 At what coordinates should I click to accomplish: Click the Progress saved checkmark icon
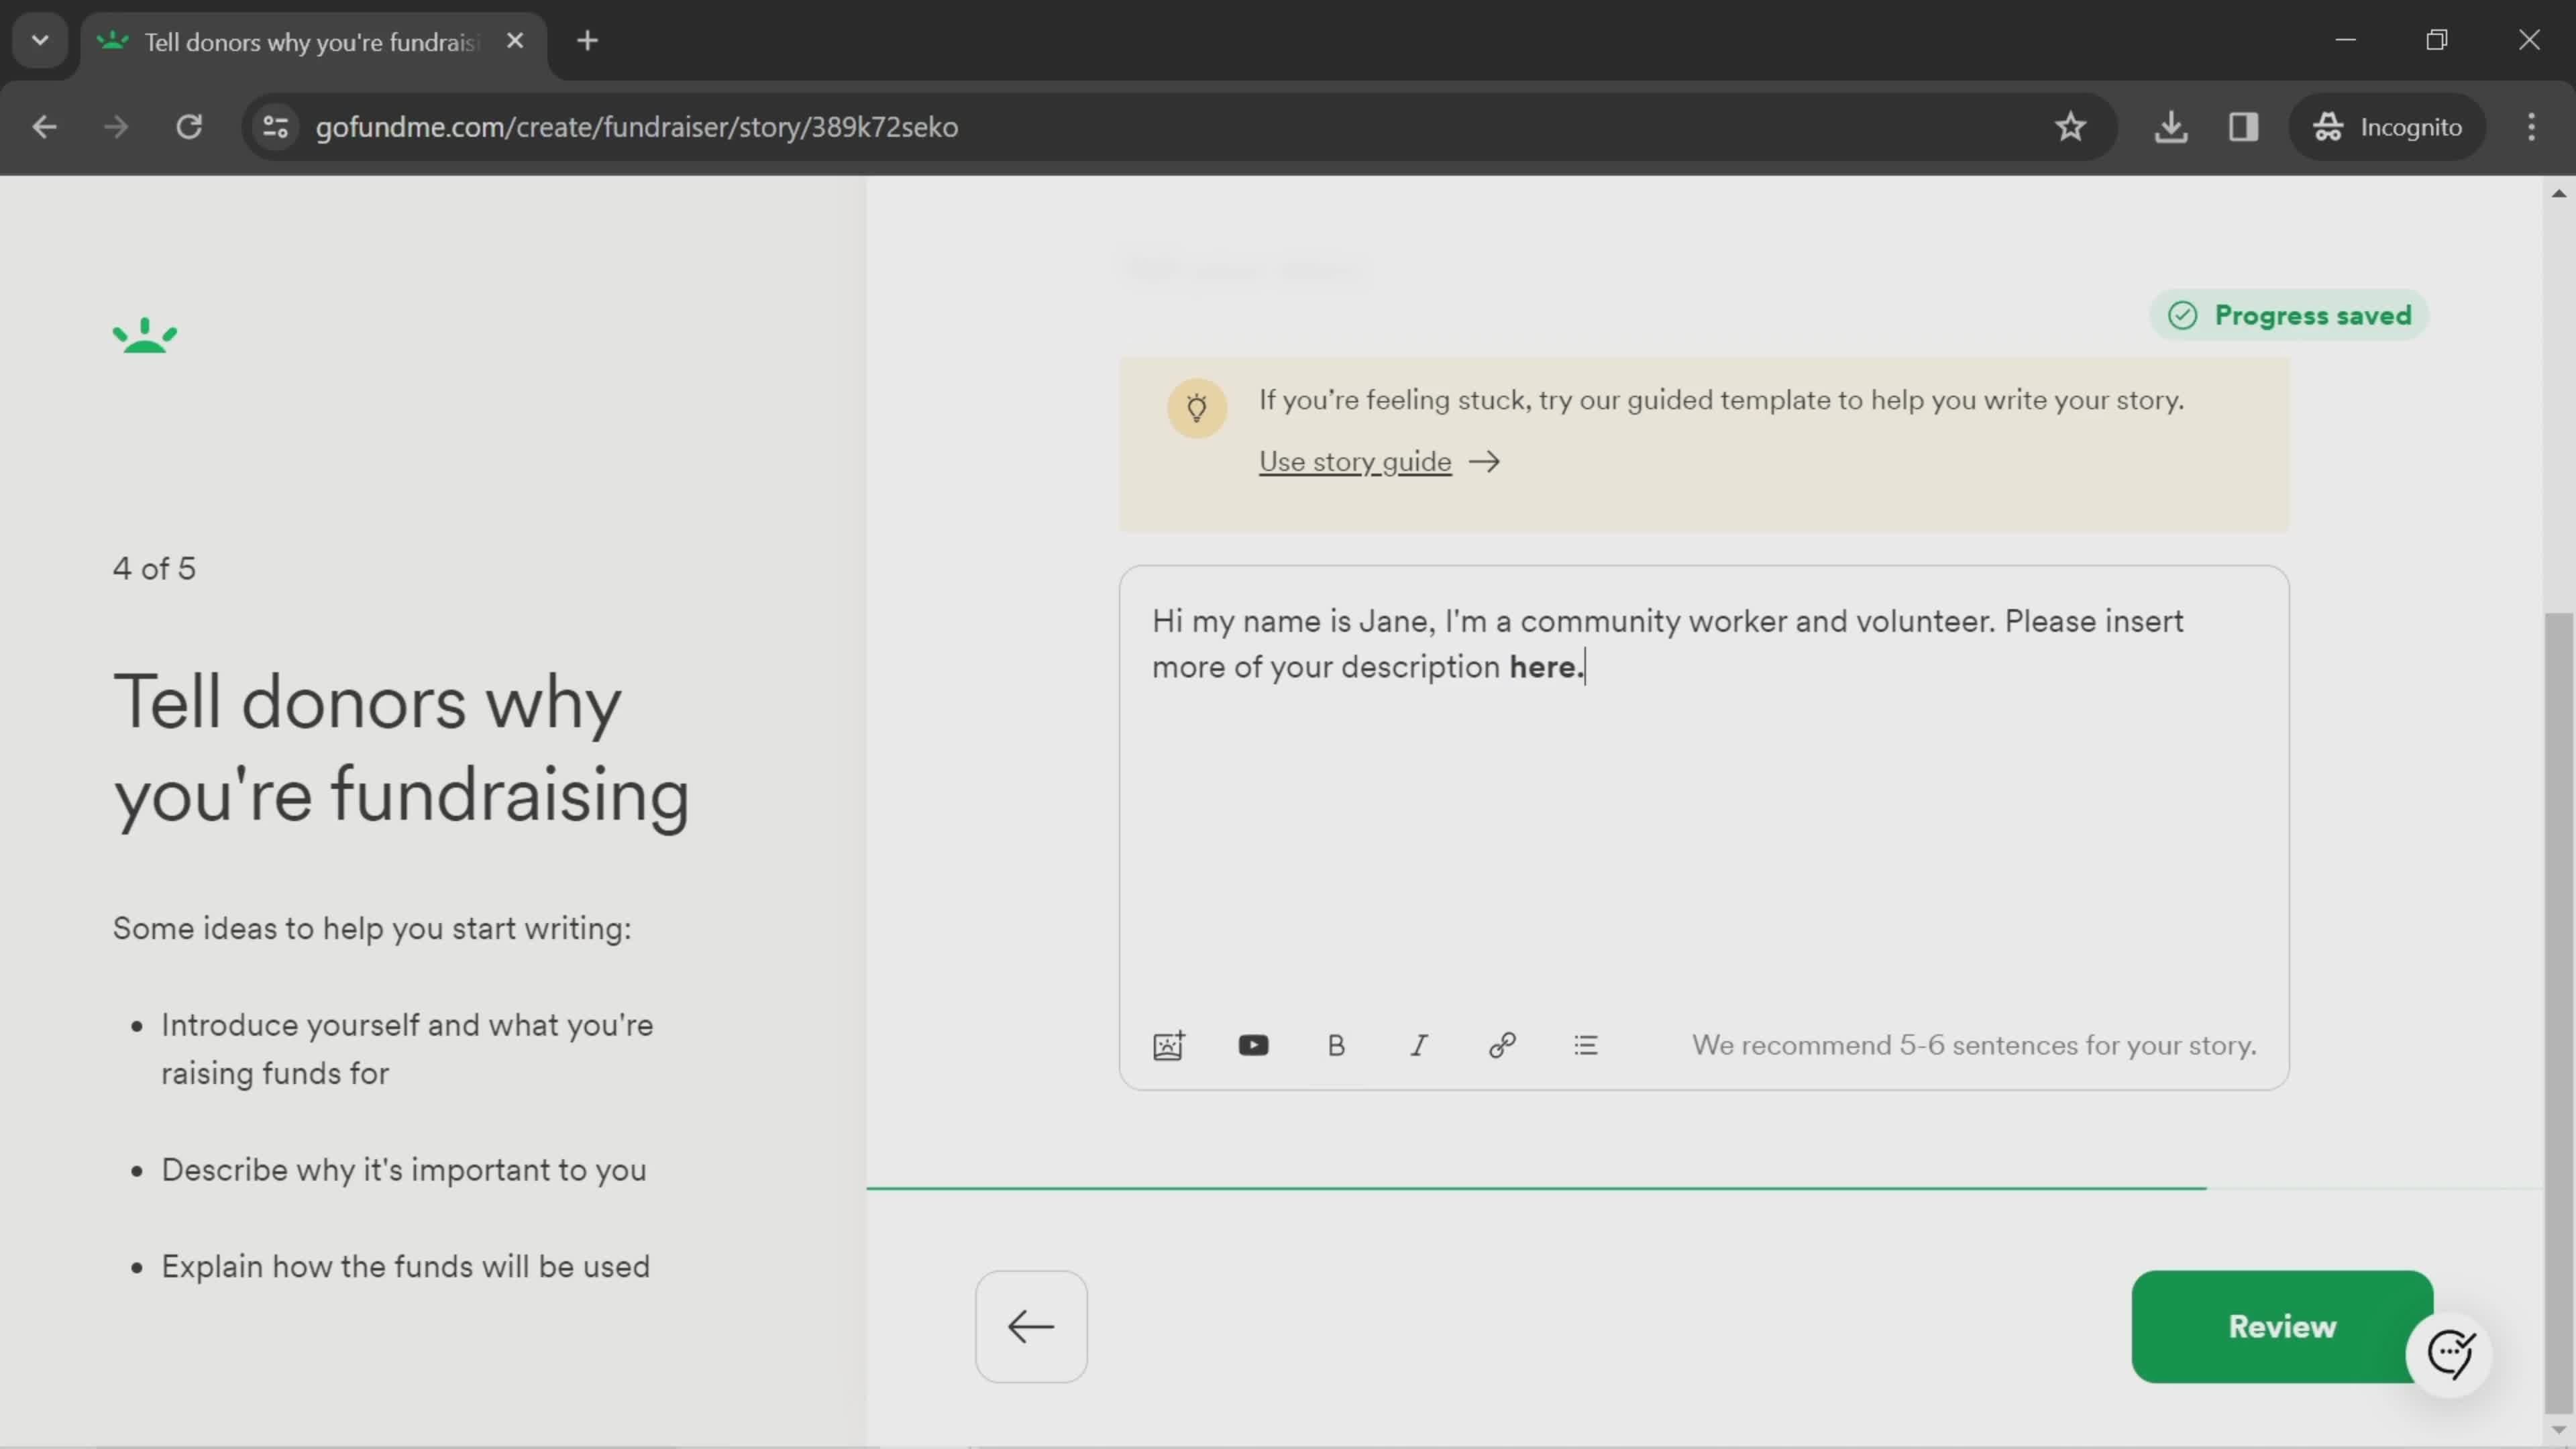2184,315
